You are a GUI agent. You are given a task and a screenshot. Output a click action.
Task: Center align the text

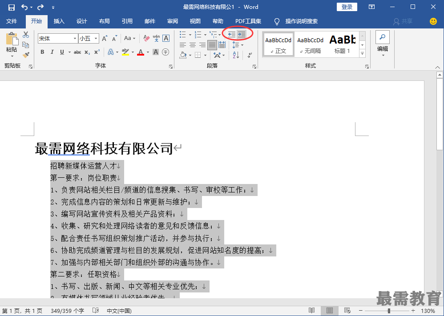coord(193,45)
